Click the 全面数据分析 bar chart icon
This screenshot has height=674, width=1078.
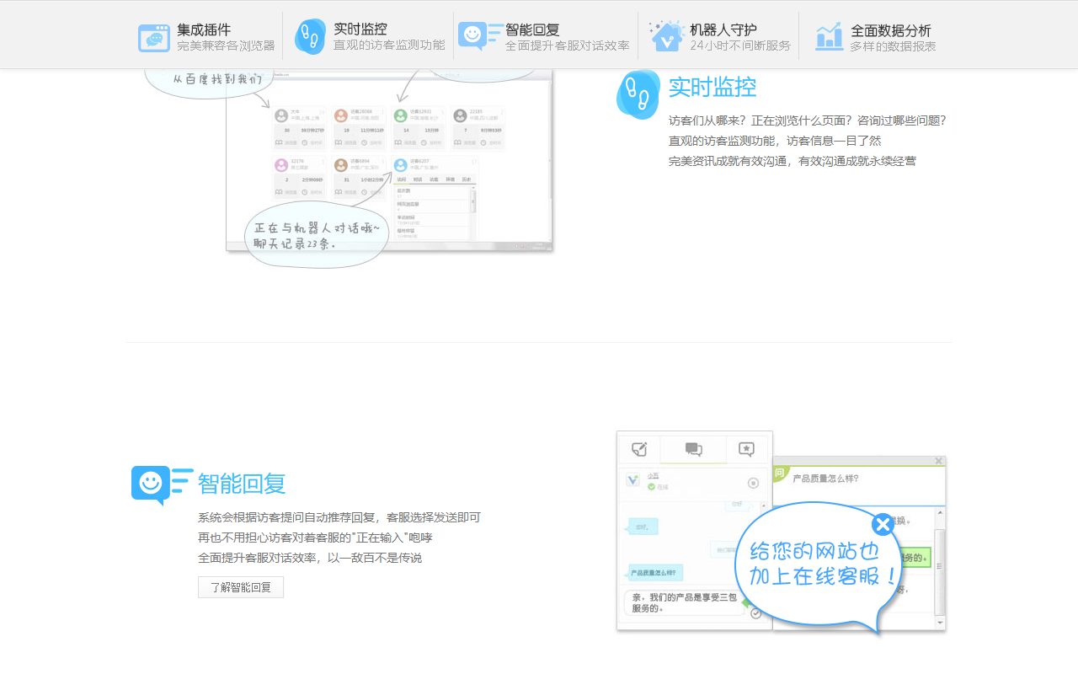(830, 36)
